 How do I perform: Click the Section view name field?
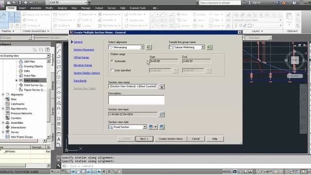(x=133, y=87)
